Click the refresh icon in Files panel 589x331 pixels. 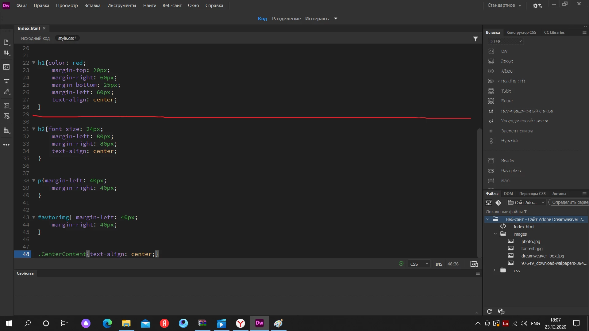click(x=489, y=311)
